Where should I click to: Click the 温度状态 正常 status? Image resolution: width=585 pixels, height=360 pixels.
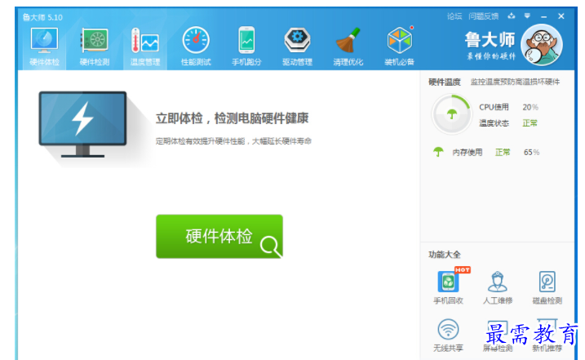tap(530, 123)
